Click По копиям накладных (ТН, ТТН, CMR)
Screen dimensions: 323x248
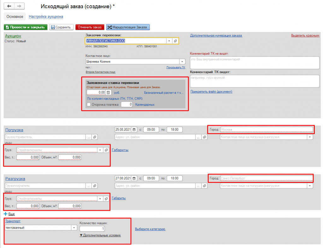tap(115, 99)
